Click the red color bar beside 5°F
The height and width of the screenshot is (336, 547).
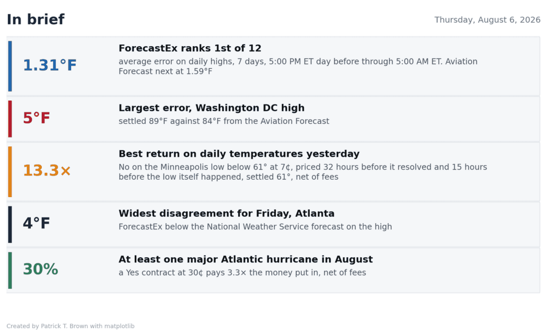10,119
